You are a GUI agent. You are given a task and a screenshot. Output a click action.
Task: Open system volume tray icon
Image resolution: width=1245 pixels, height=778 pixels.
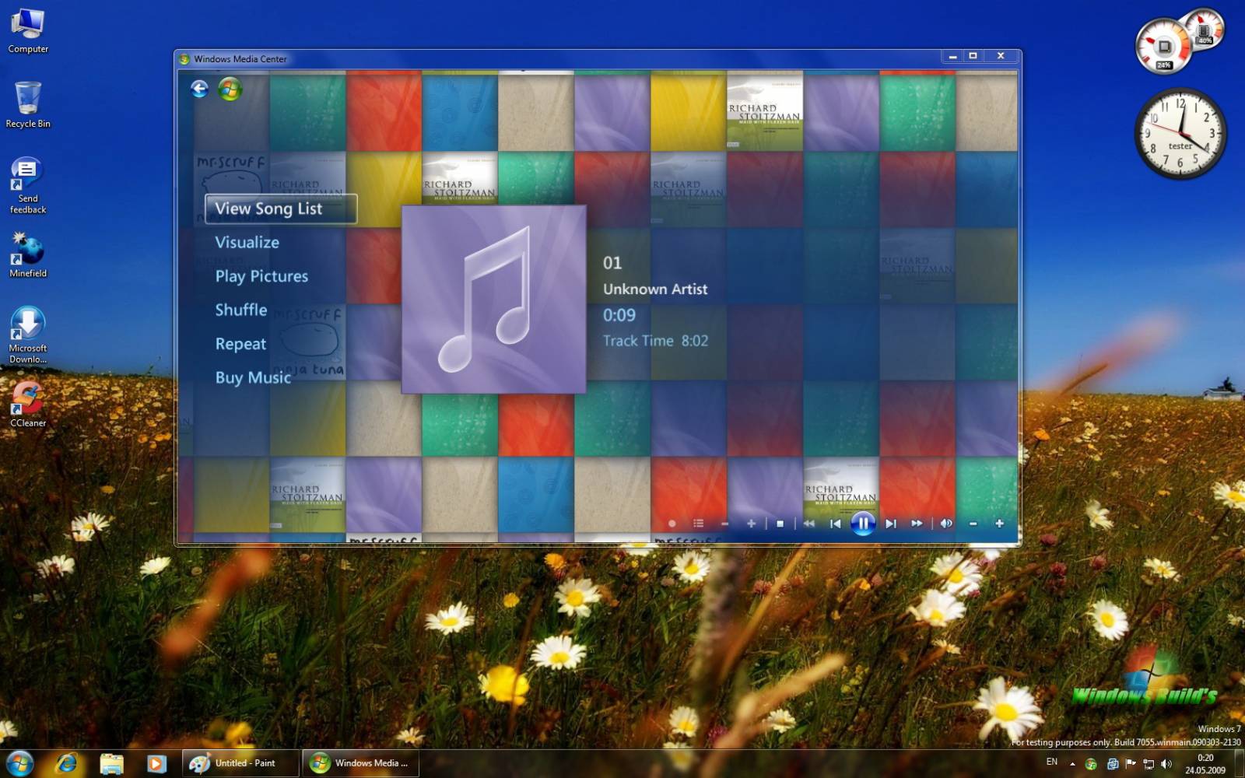click(1166, 764)
